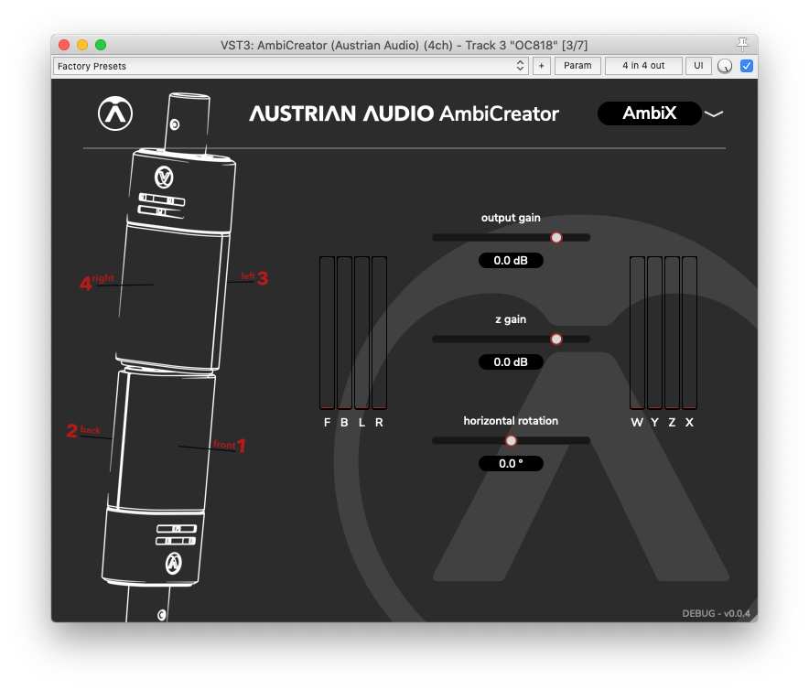Click the X output level meter
This screenshot has width=809, height=690.
pyautogui.click(x=689, y=333)
